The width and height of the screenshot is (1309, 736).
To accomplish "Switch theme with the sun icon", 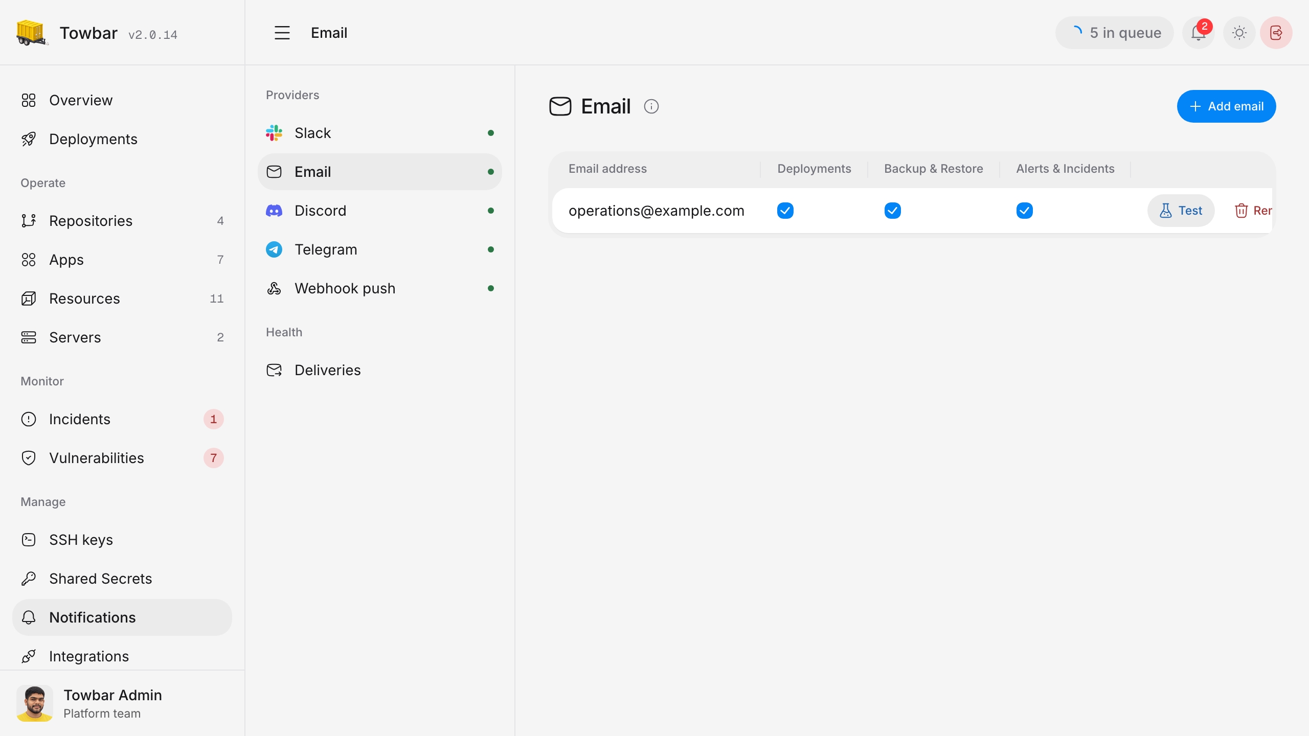I will click(x=1239, y=33).
